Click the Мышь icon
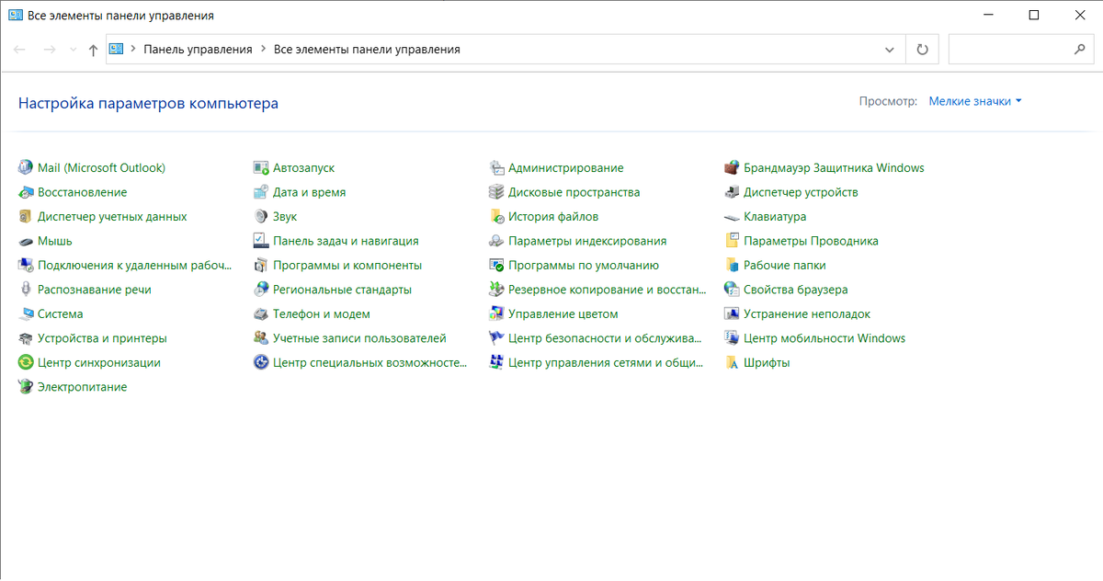This screenshot has width=1103, height=581. point(25,241)
